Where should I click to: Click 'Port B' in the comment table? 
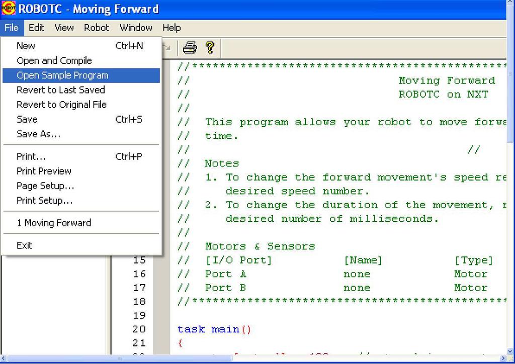(x=226, y=288)
